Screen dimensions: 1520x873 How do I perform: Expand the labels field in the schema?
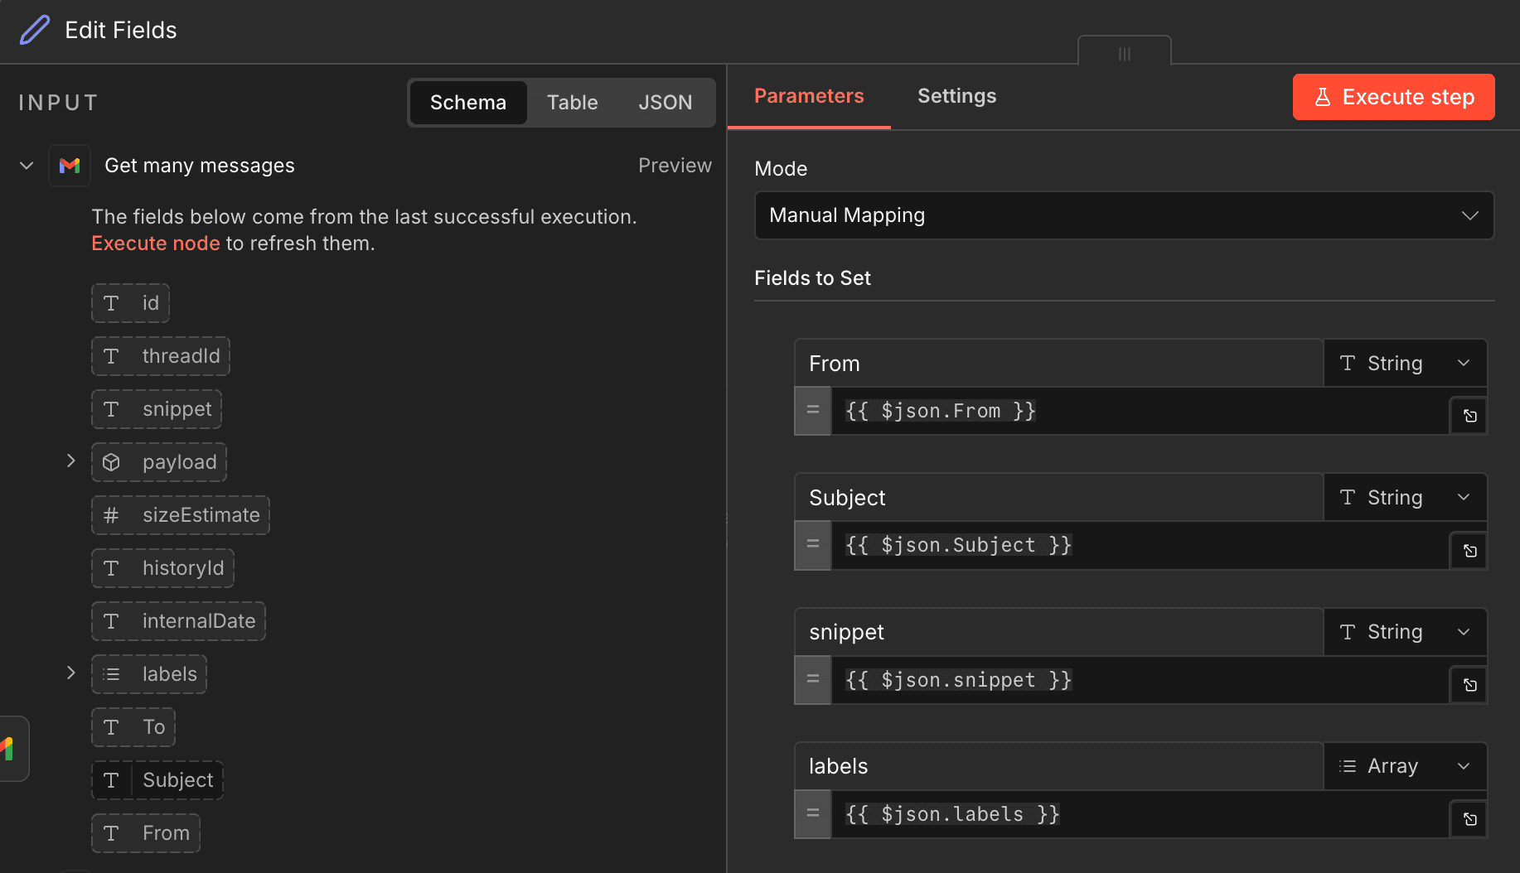(x=70, y=673)
